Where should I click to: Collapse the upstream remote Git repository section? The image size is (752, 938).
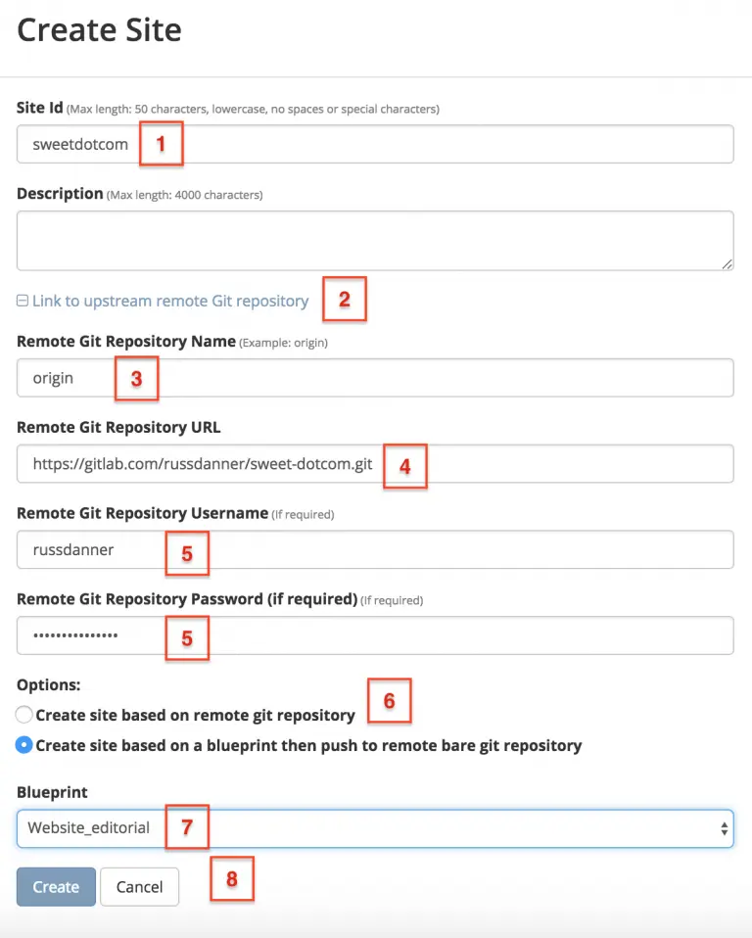coord(169,302)
